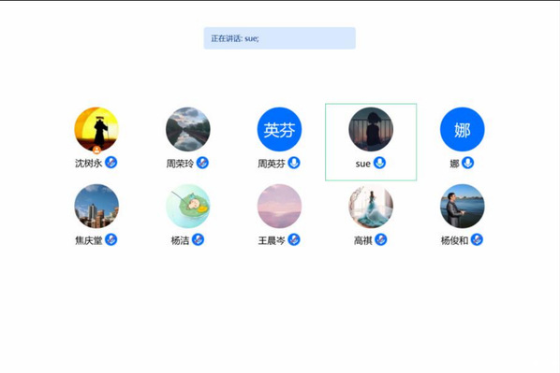Open 焦庆堂's city skyline avatar

[x=96, y=206]
